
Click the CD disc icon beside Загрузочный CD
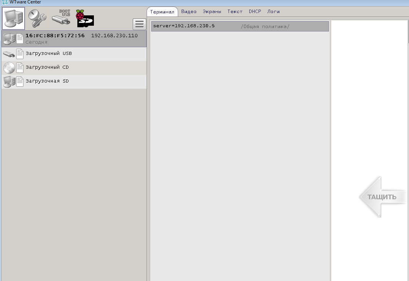tap(8, 68)
